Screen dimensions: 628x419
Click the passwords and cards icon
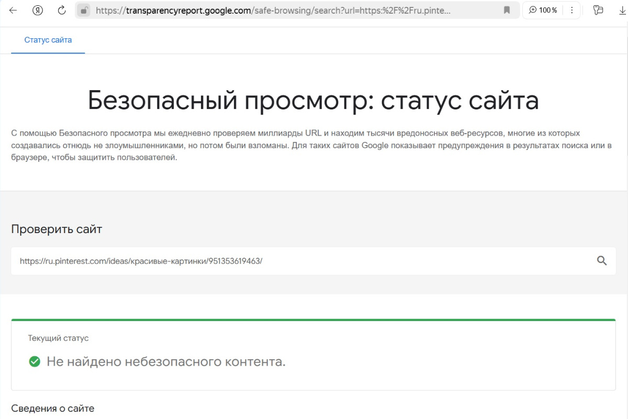[597, 10]
